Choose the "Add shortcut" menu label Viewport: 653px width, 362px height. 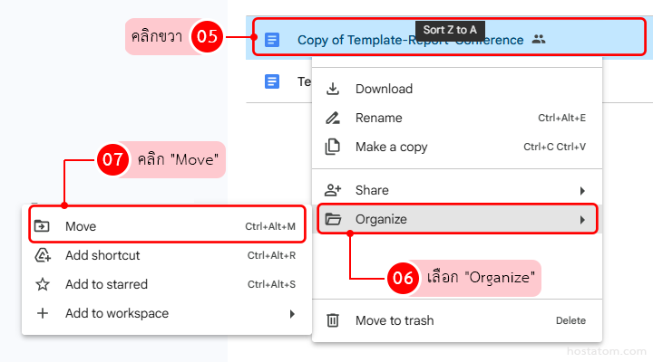pos(102,255)
